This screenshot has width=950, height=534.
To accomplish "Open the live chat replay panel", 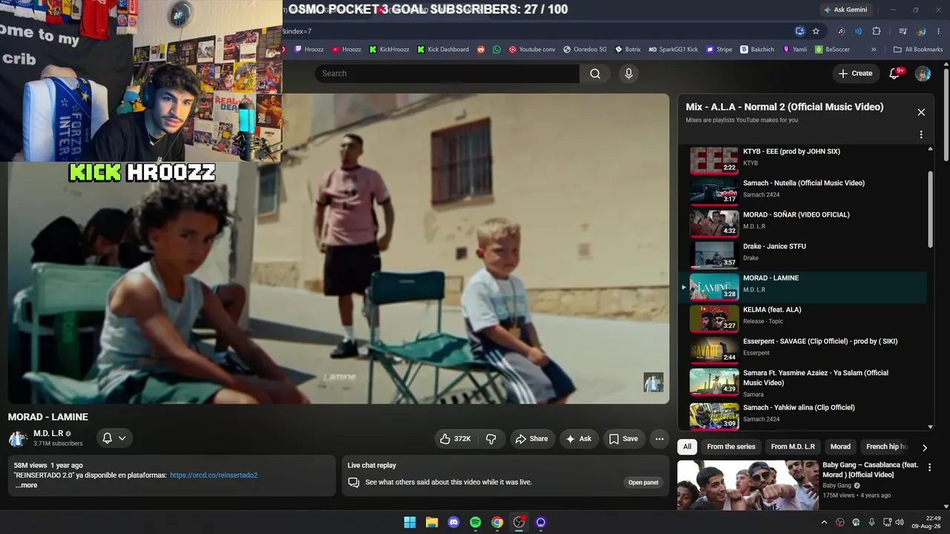I will point(643,482).
